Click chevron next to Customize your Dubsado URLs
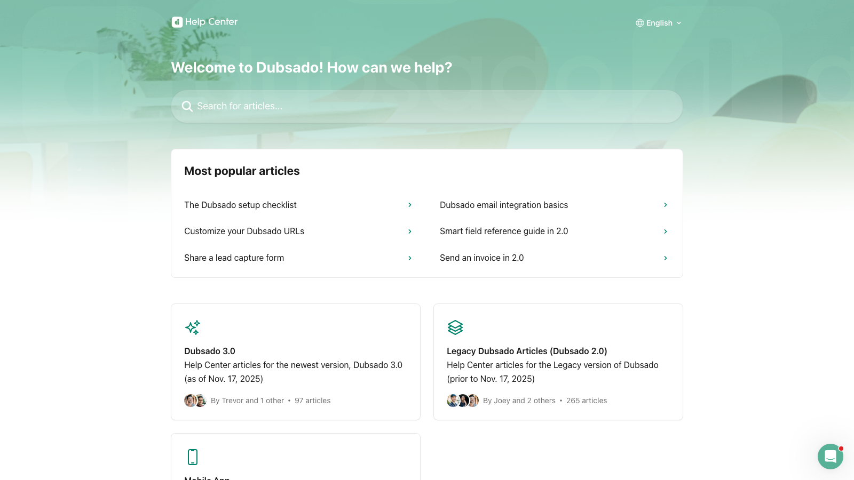The width and height of the screenshot is (854, 480). click(410, 231)
